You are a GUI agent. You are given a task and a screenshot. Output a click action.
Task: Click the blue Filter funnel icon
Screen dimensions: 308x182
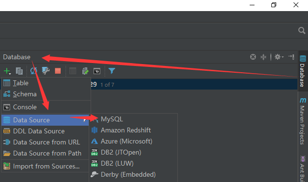[x=112, y=71]
